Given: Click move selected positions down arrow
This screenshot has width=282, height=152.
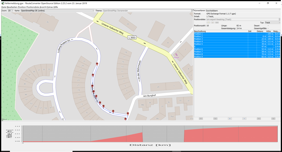Looking at the screenshot, I should tap(259, 119).
